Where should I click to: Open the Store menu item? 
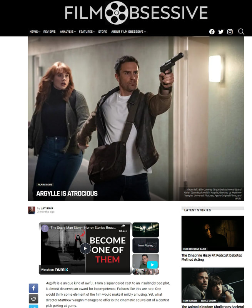102,32
